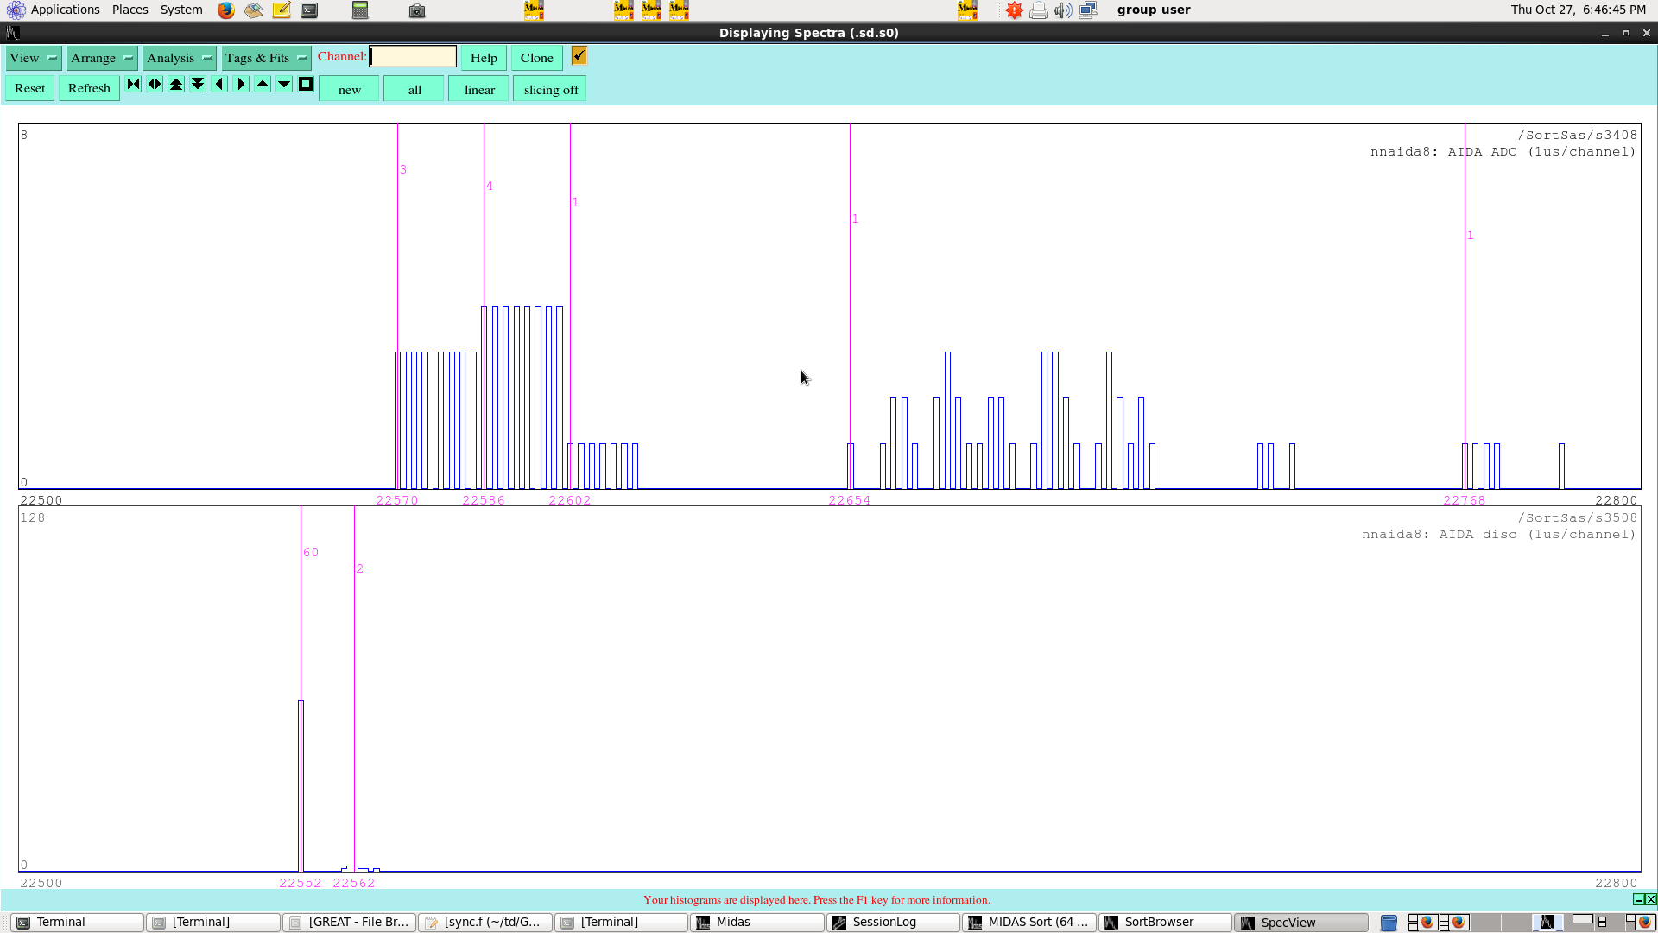
Task: Click the double down arrow icon
Action: pyautogui.click(x=198, y=84)
